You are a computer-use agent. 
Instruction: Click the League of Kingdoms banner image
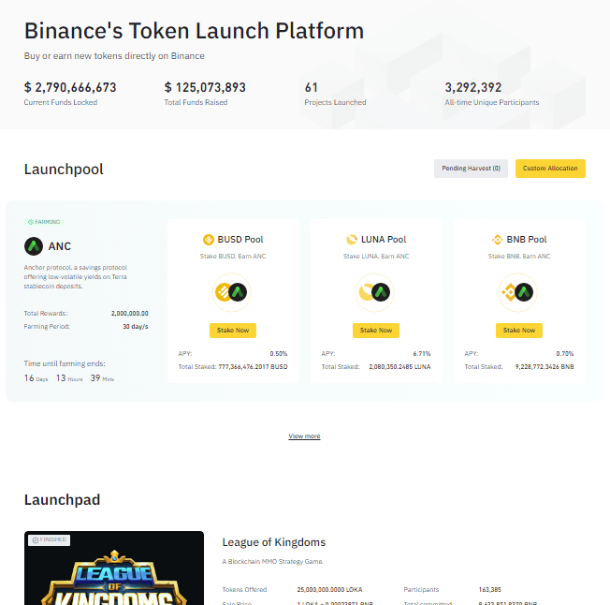pyautogui.click(x=114, y=568)
